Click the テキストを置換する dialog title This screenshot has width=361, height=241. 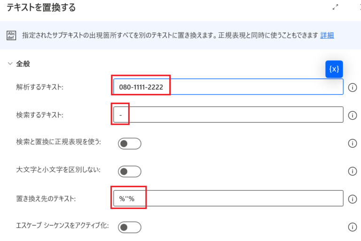tap(41, 8)
